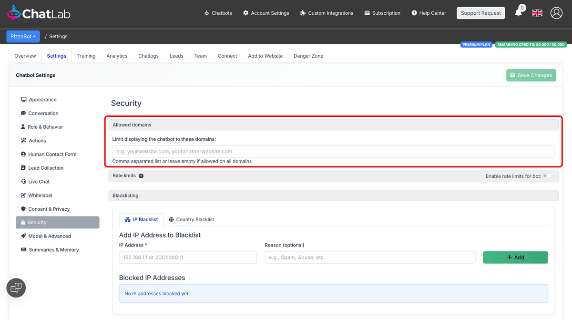Viewport: 572px width, 320px height.
Task: Open the chatbot widget in bottom corner
Action: (x=16, y=288)
